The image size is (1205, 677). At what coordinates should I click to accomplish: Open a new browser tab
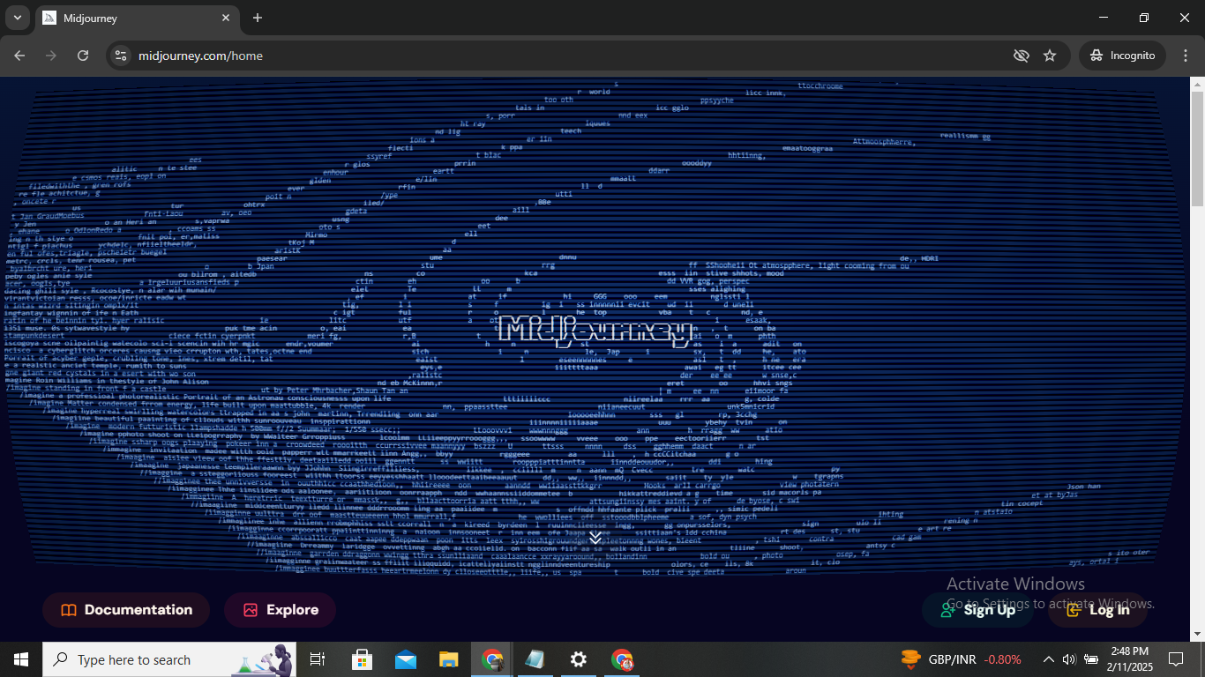click(x=258, y=18)
